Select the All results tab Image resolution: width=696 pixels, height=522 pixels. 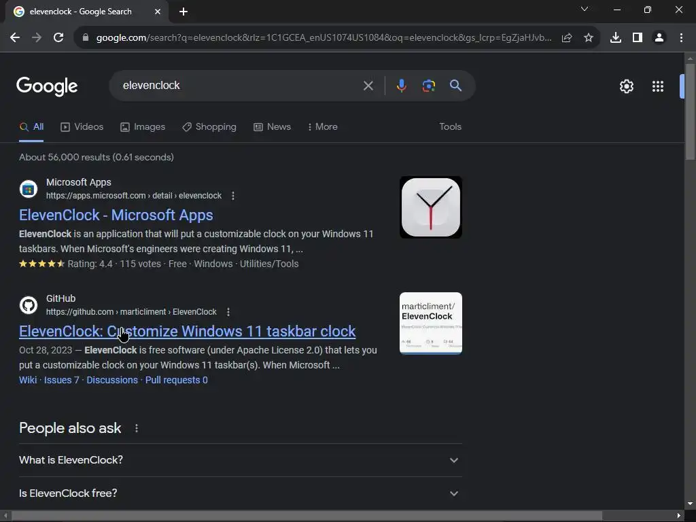pyautogui.click(x=31, y=127)
